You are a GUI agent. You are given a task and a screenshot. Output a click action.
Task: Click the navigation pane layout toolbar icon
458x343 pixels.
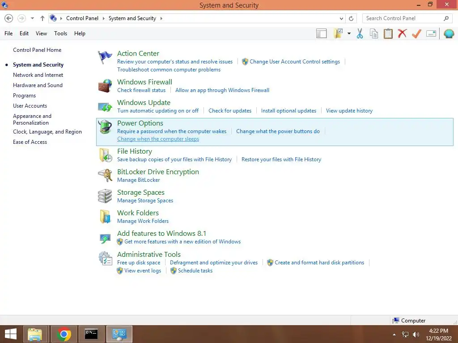pos(321,33)
